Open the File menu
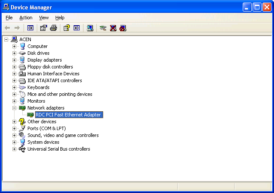The height and width of the screenshot is (193, 274). click(x=9, y=18)
